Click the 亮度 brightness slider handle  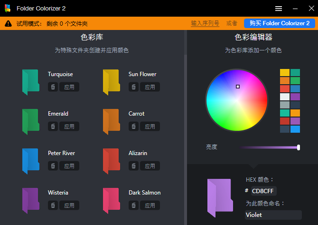(x=299, y=147)
